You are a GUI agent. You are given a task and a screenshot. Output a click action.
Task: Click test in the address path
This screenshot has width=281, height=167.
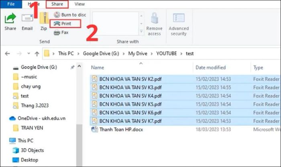[189, 54]
